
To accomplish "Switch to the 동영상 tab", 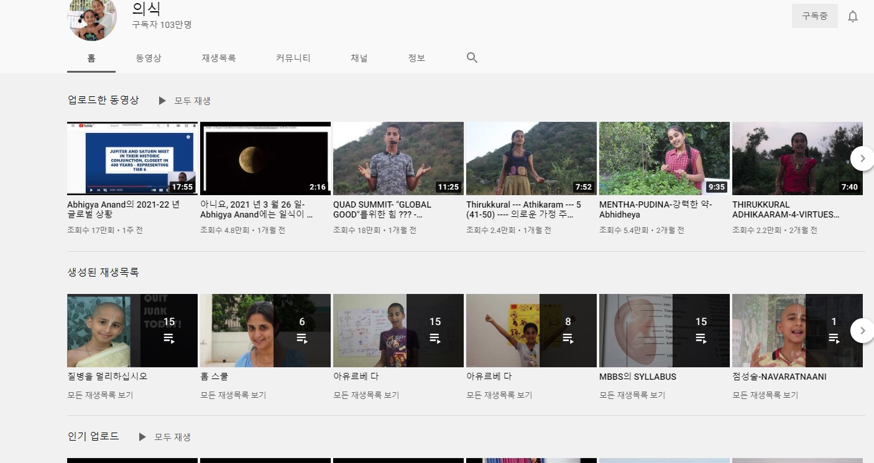I will [149, 58].
